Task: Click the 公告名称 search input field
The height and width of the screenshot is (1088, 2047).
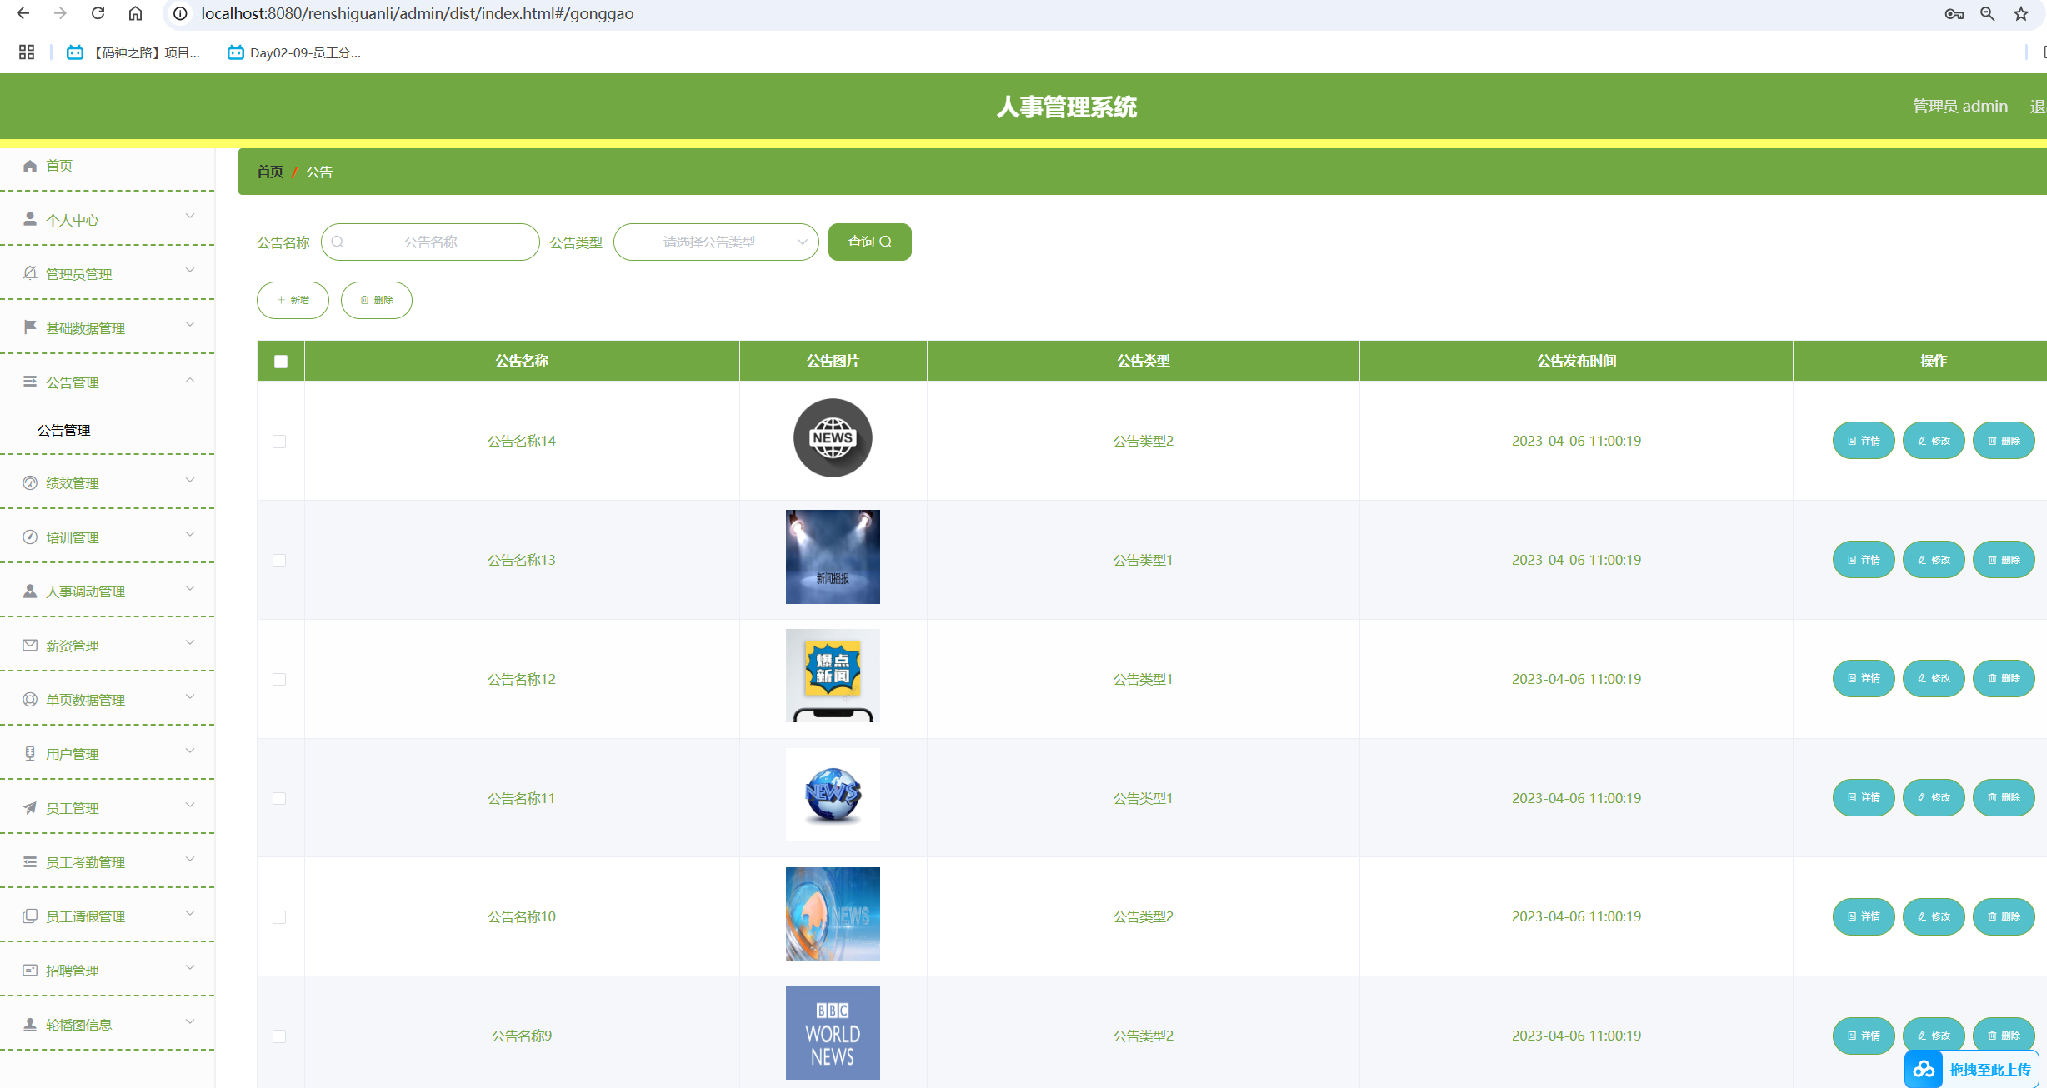Action: [431, 242]
